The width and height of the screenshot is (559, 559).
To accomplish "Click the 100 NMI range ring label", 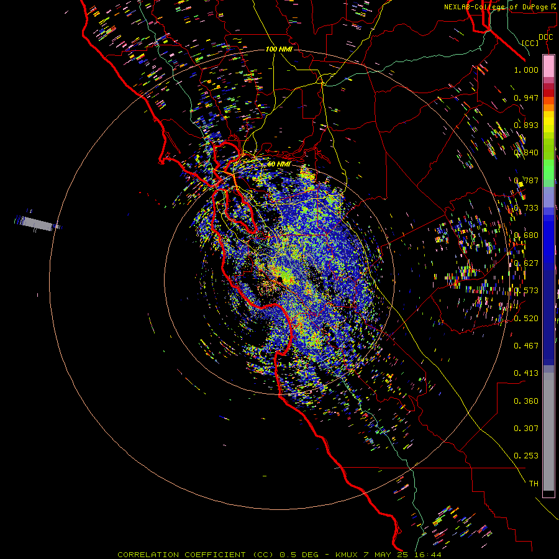I will coord(279,49).
